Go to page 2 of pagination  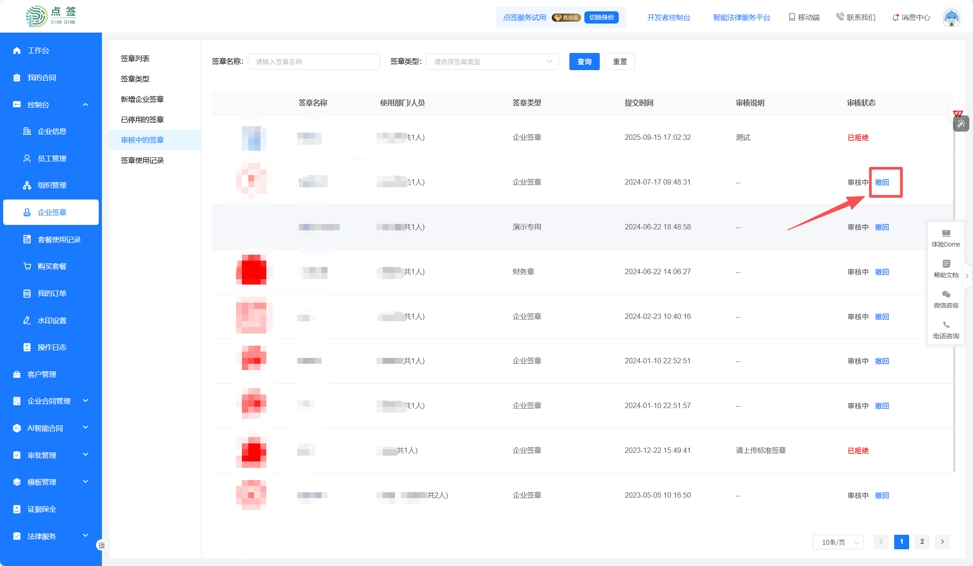922,542
